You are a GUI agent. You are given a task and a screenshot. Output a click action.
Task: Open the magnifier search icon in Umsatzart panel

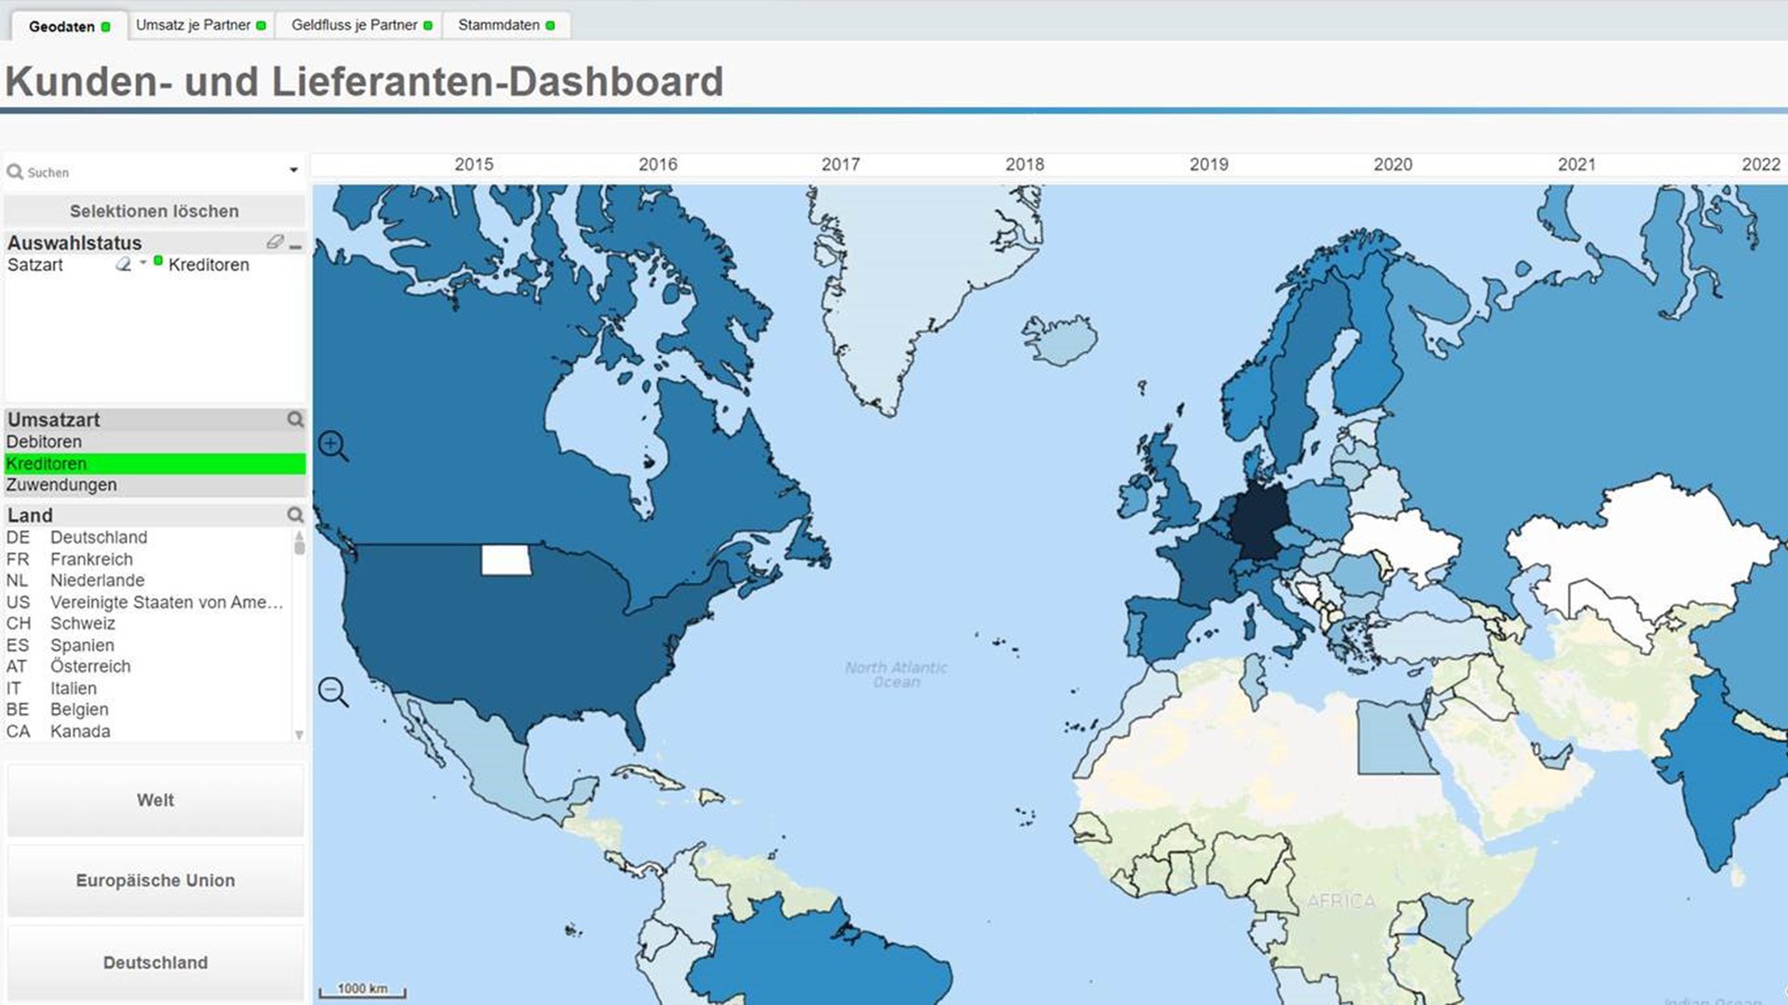click(296, 420)
